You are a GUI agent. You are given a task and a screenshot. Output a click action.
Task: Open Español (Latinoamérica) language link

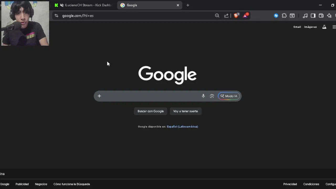click(x=182, y=127)
